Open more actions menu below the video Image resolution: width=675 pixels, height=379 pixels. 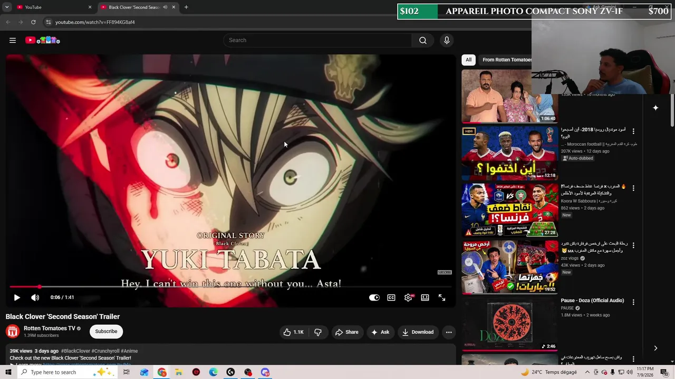pyautogui.click(x=449, y=332)
